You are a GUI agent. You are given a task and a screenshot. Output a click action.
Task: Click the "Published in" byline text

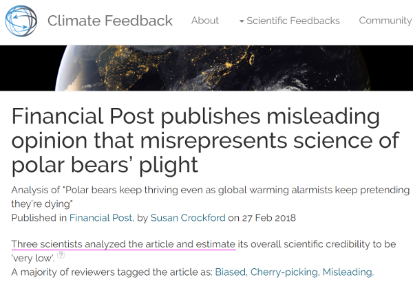click(x=39, y=218)
